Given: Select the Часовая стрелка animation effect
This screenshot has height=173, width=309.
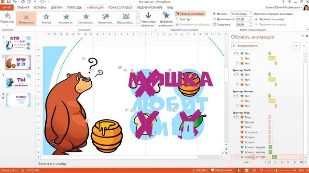Looking at the screenshot, I should point(66,19).
